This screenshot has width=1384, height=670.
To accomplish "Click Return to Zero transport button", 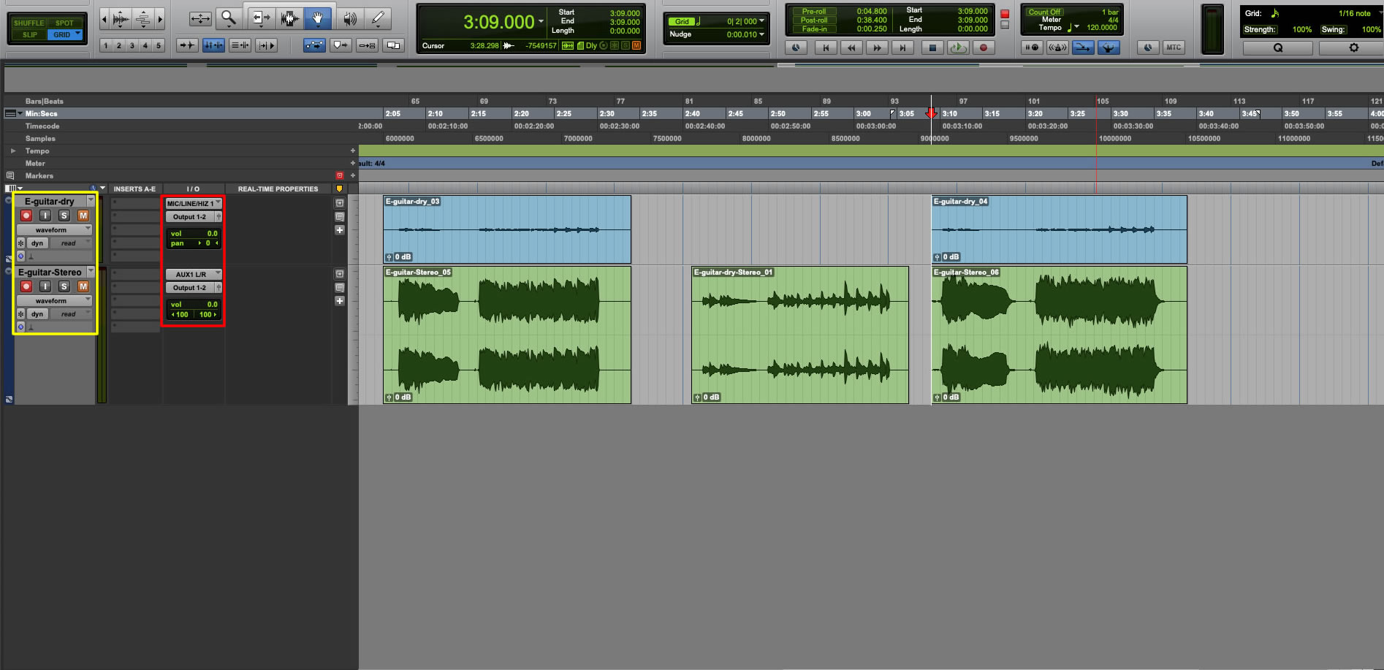I will click(x=826, y=47).
